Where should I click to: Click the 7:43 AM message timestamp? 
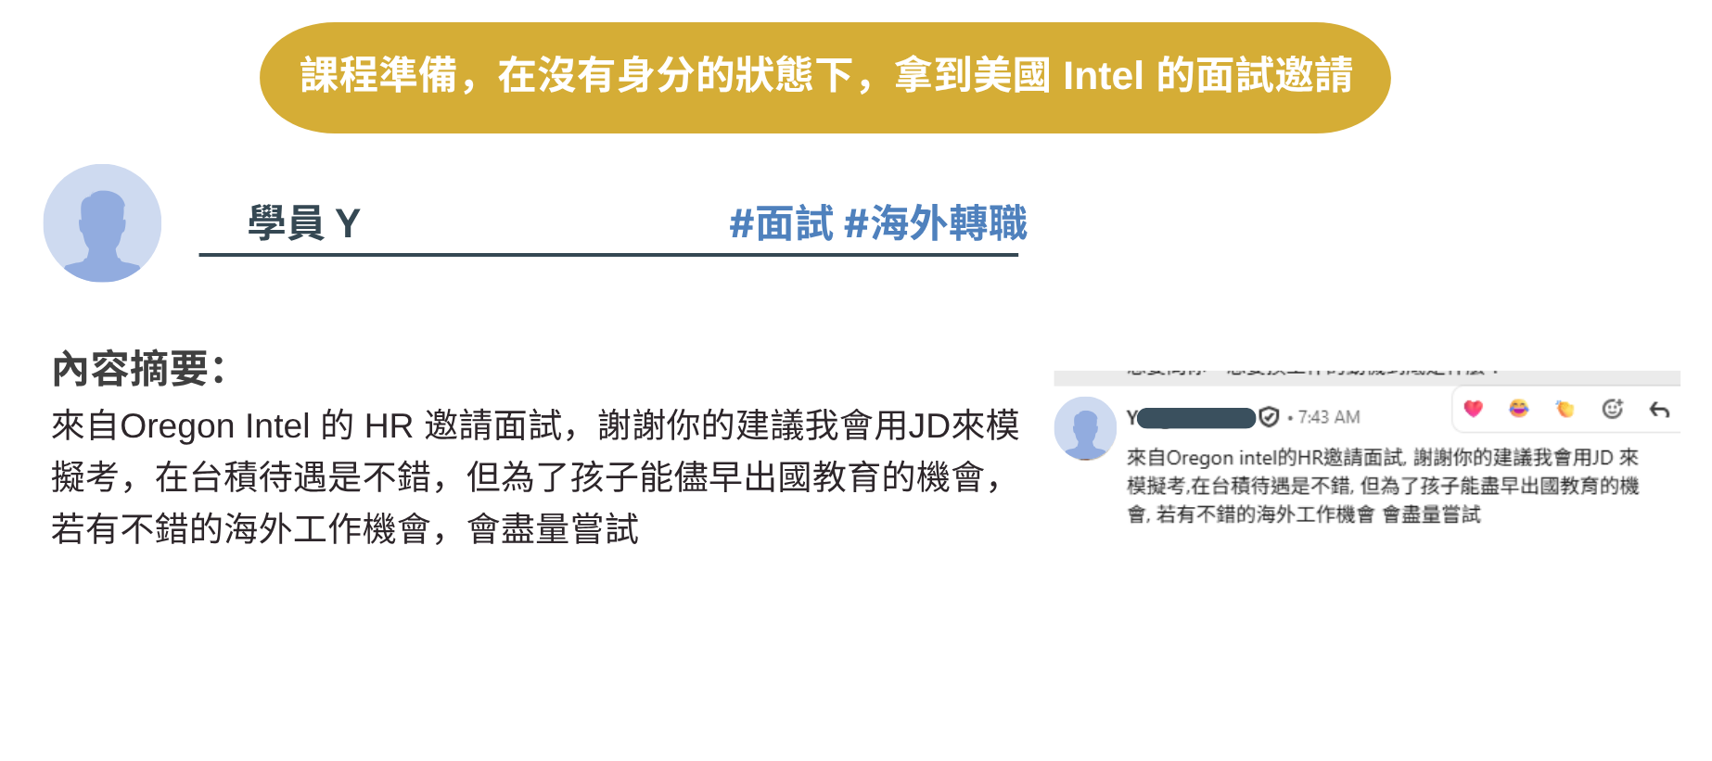coord(1329,417)
